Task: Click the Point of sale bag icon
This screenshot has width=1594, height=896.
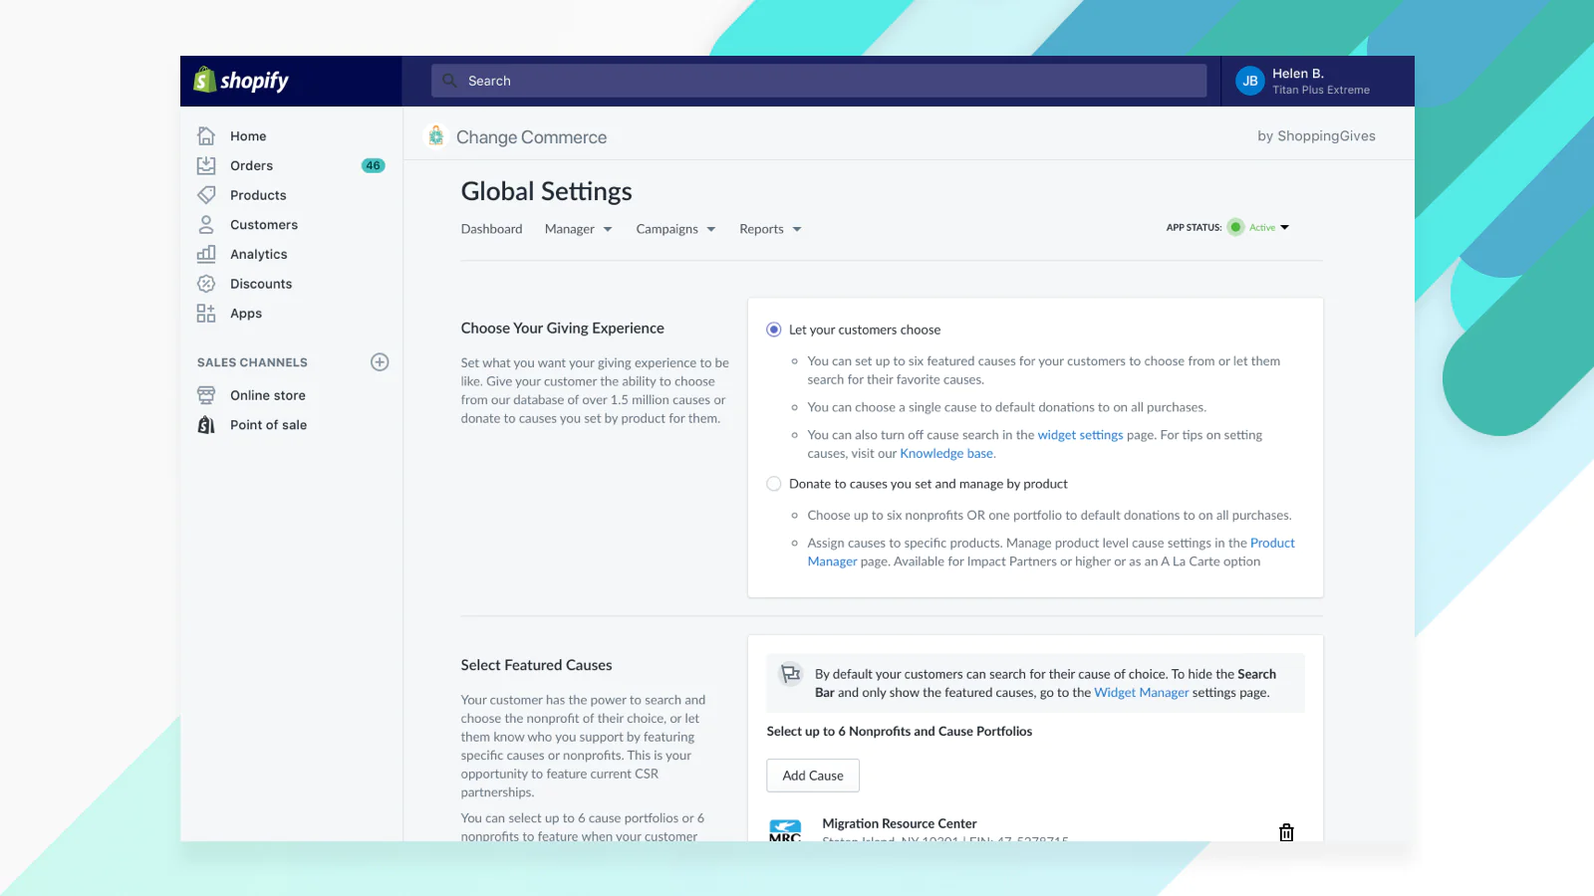Action: (x=206, y=425)
